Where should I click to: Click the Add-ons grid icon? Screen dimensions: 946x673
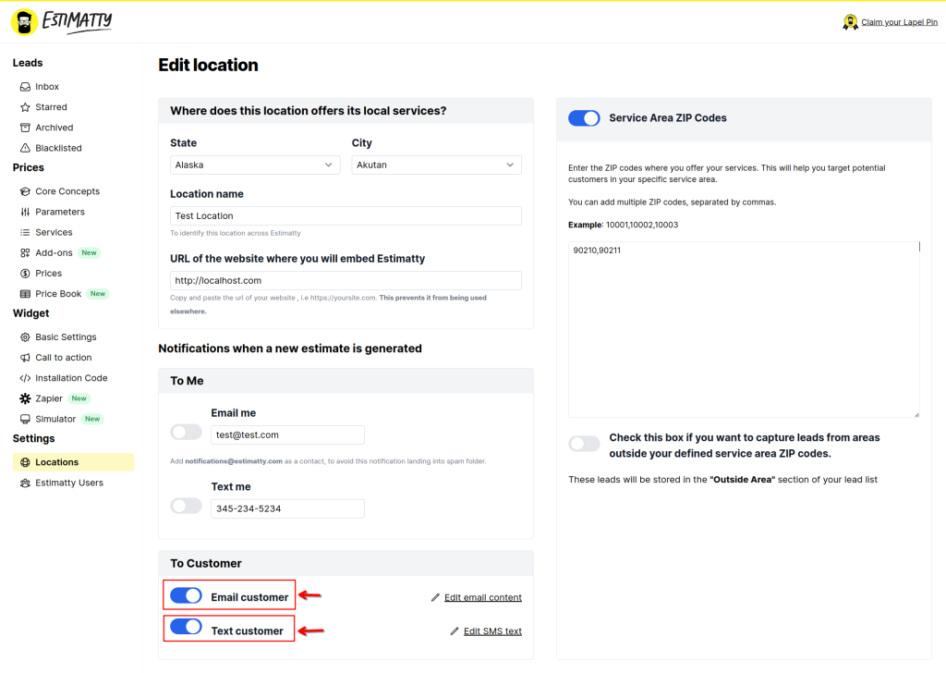(x=25, y=253)
